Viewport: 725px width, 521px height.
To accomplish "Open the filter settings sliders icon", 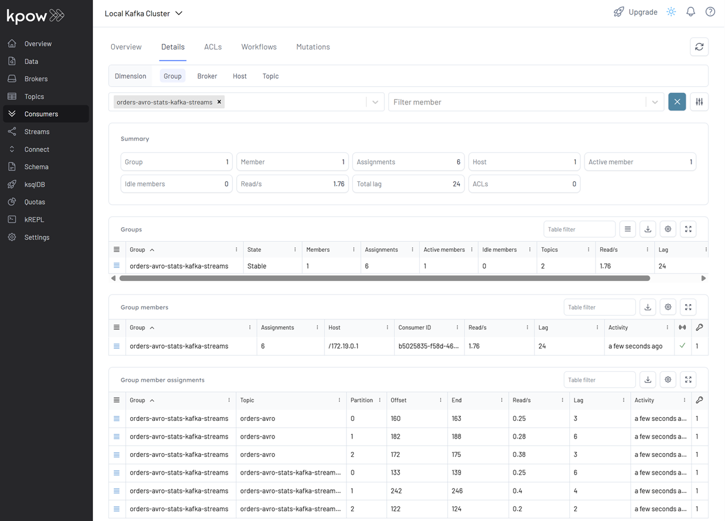I will [x=699, y=101].
